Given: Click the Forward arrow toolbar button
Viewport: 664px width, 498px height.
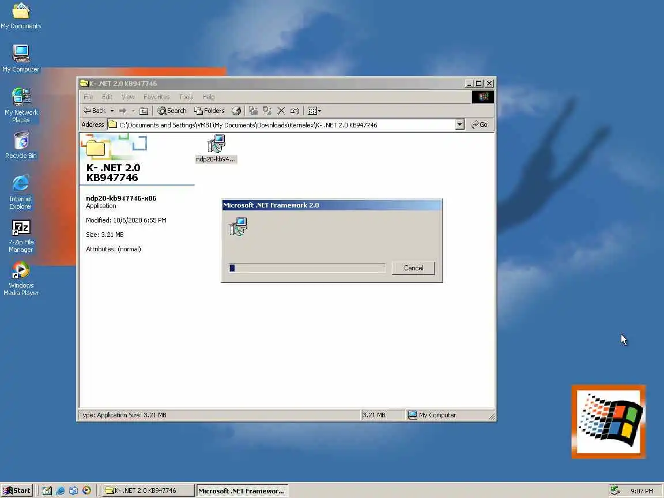Looking at the screenshot, I should [x=123, y=111].
